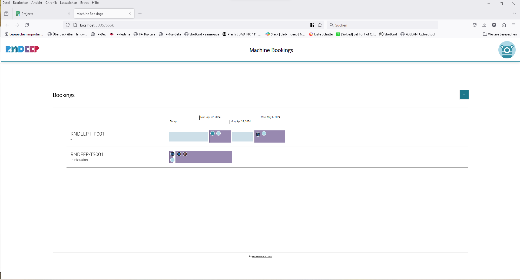Expand the list all tabs chevron
Image resolution: width=520 pixels, height=280 pixels.
tap(514, 14)
